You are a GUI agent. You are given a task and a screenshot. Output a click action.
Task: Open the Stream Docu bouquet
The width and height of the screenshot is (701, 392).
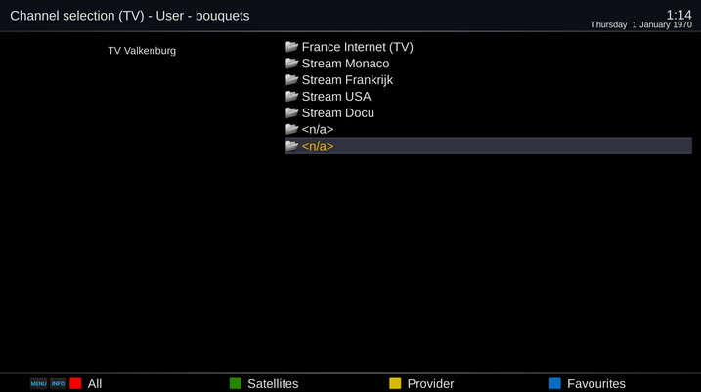[x=337, y=113]
